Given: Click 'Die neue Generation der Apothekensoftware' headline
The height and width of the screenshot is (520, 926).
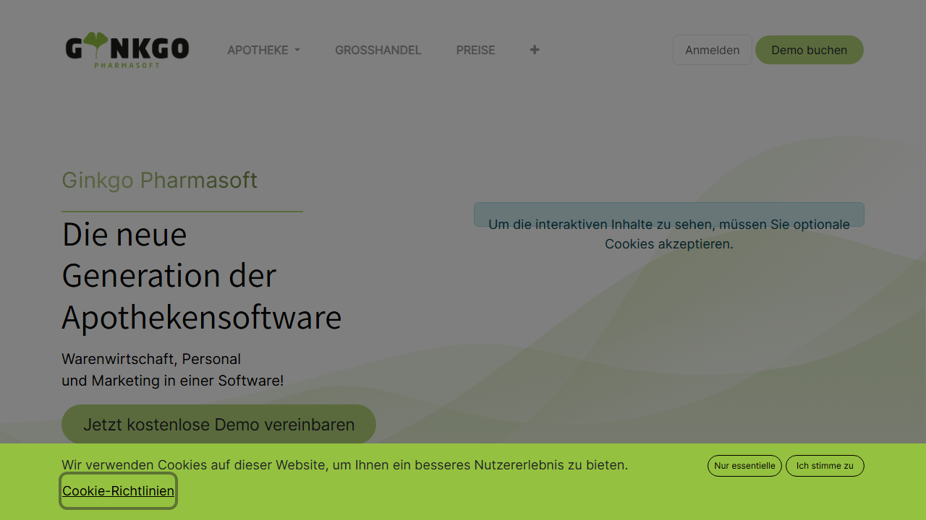Looking at the screenshot, I should [202, 275].
